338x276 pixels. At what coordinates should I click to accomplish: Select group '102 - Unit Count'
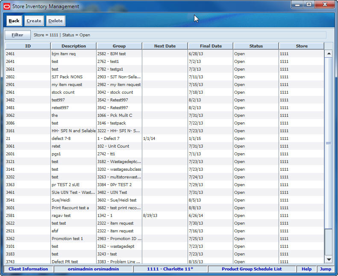(x=113, y=146)
